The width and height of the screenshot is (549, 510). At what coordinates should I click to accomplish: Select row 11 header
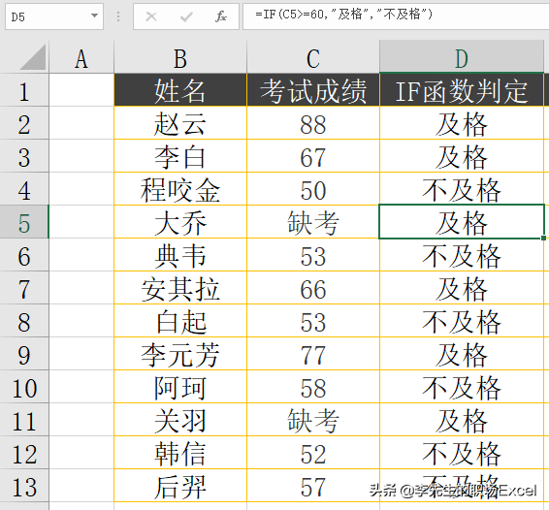click(24, 419)
